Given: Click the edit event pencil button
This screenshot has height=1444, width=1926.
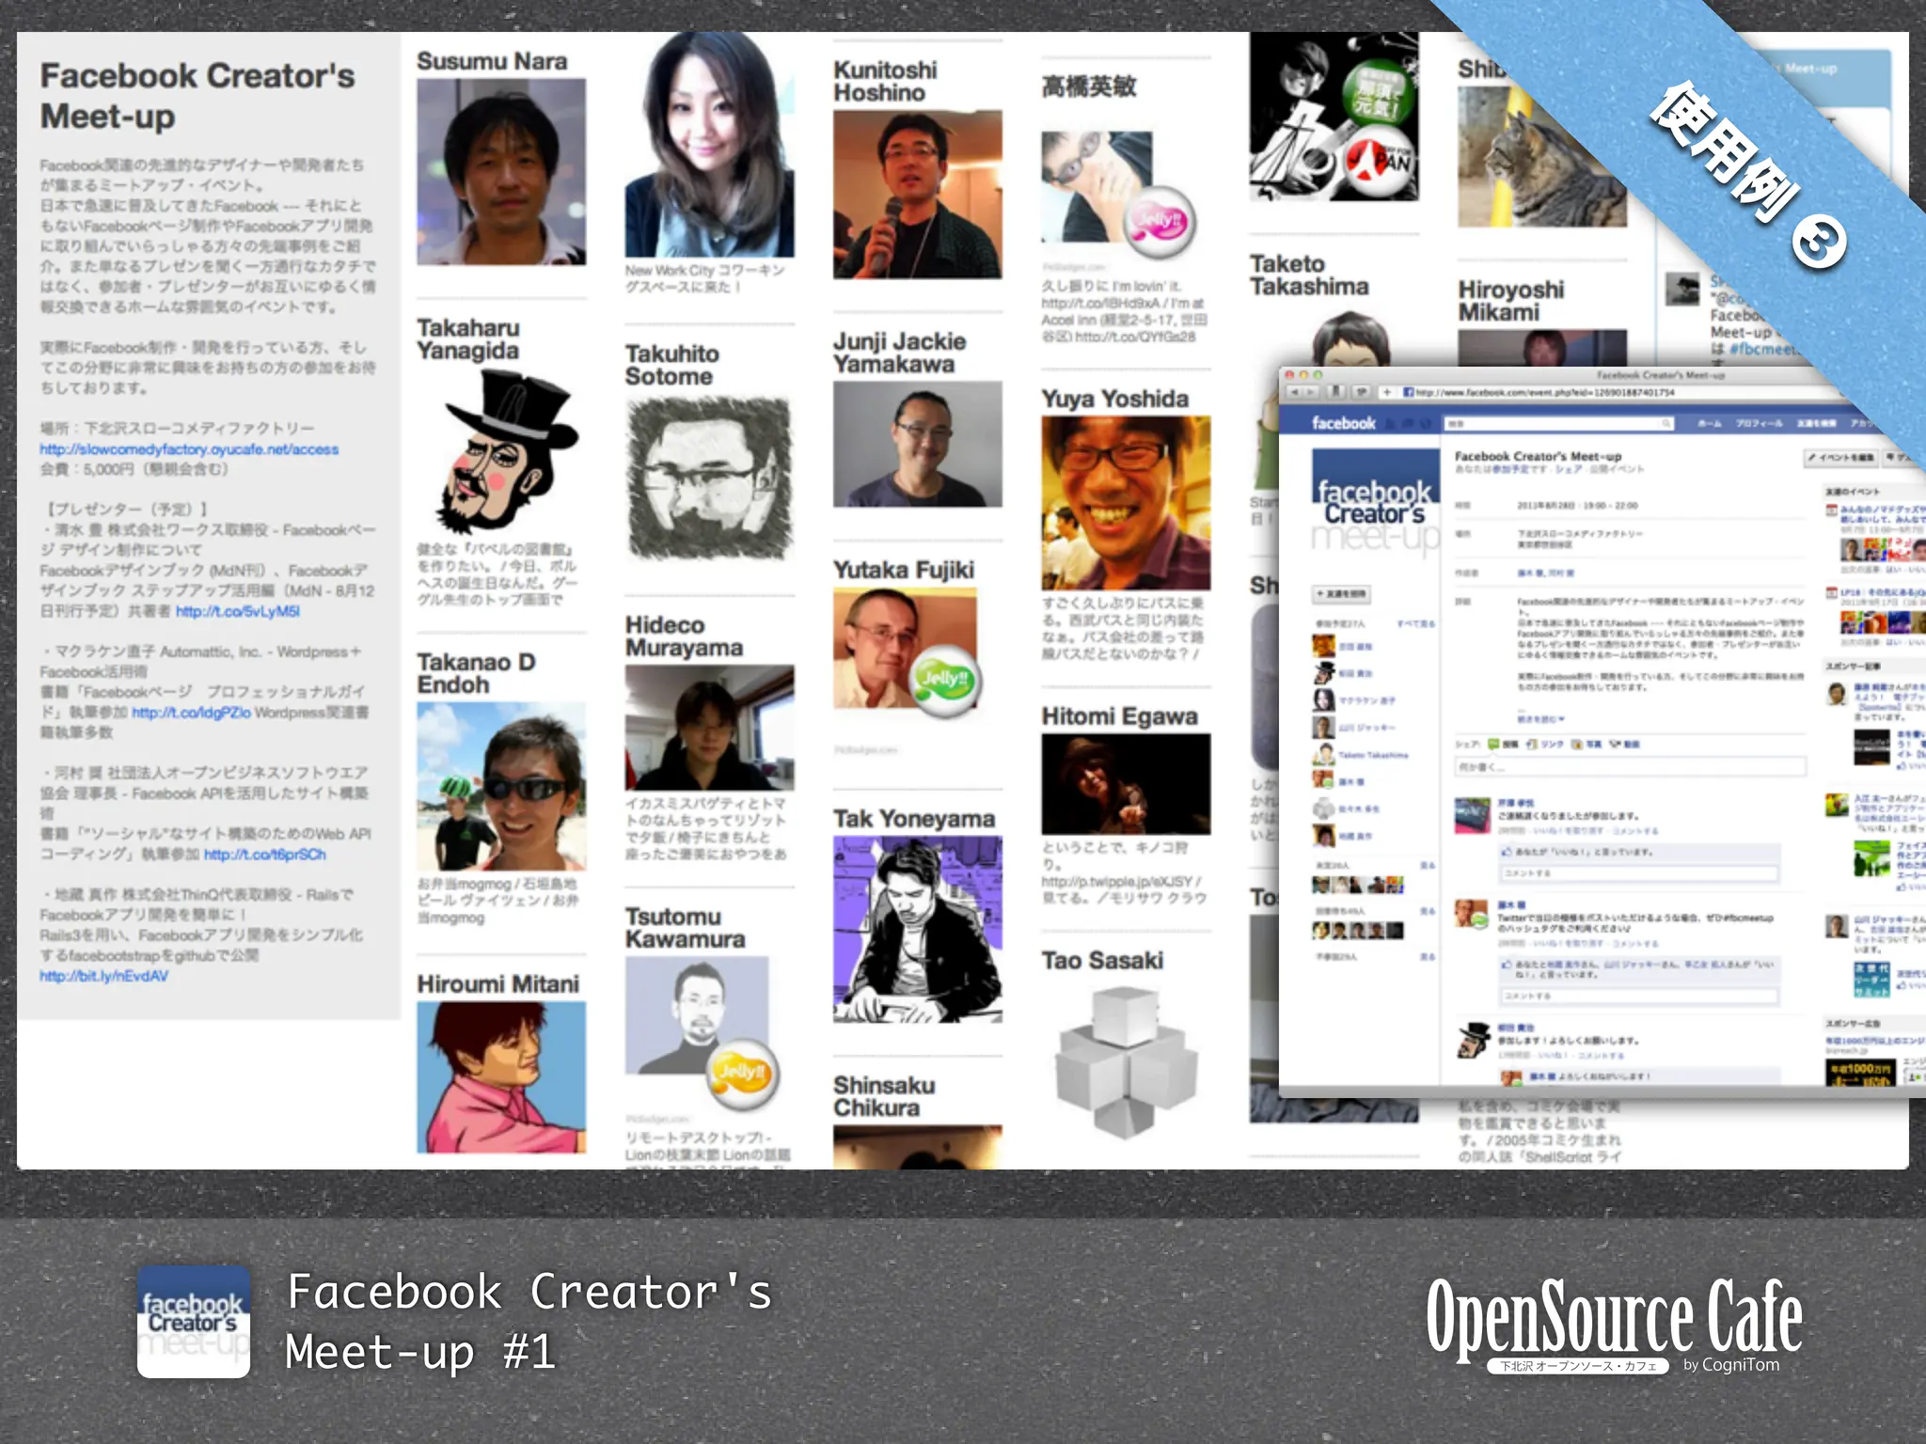Looking at the screenshot, I should click(1840, 458).
